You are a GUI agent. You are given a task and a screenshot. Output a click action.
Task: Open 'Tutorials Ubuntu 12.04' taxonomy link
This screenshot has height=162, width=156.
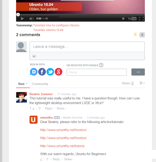pyautogui.click(x=48, y=30)
